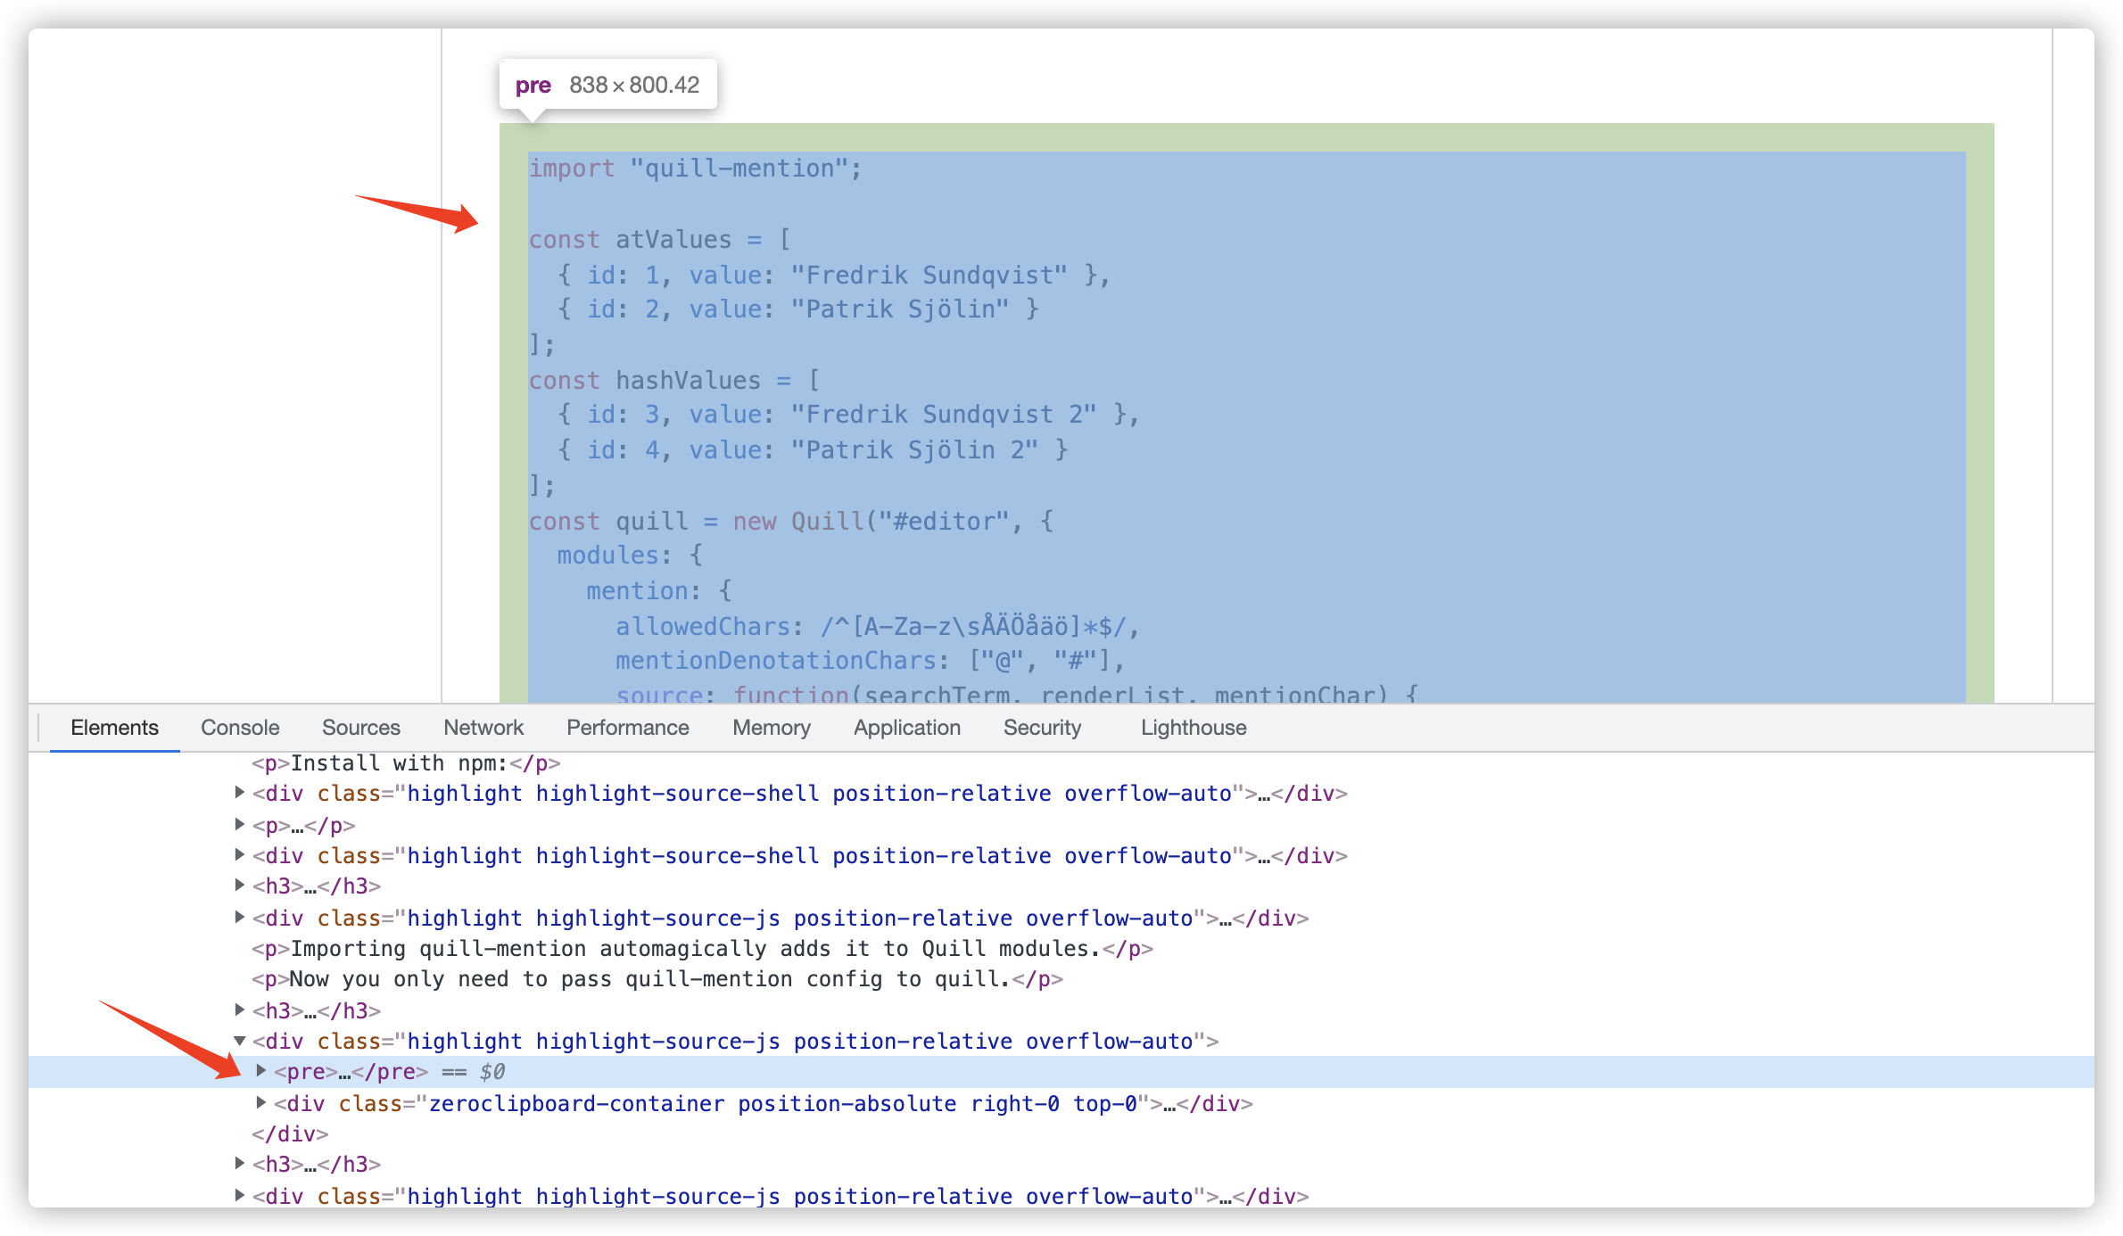Click the closing </div> tag row

tap(290, 1134)
